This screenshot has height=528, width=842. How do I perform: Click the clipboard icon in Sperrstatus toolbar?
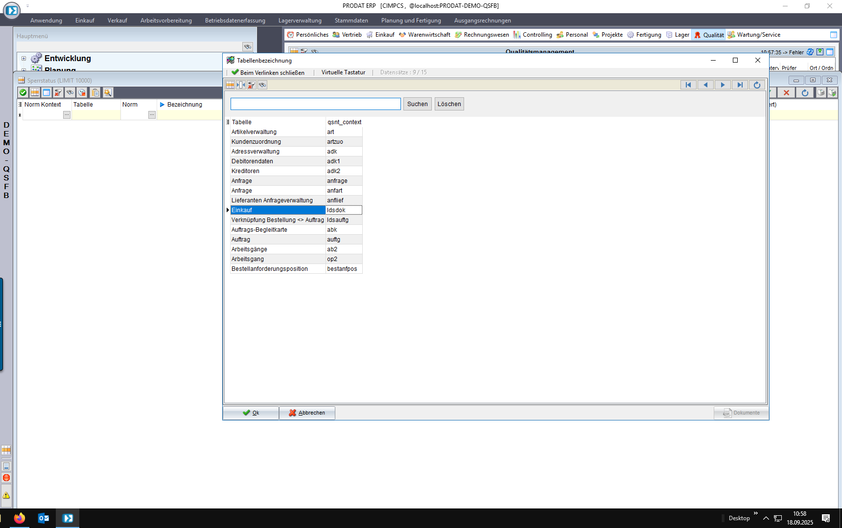point(95,92)
